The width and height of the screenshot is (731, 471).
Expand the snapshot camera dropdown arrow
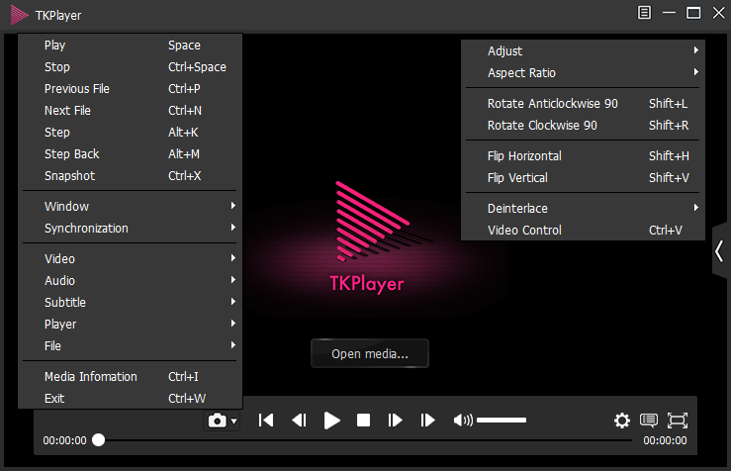[234, 422]
